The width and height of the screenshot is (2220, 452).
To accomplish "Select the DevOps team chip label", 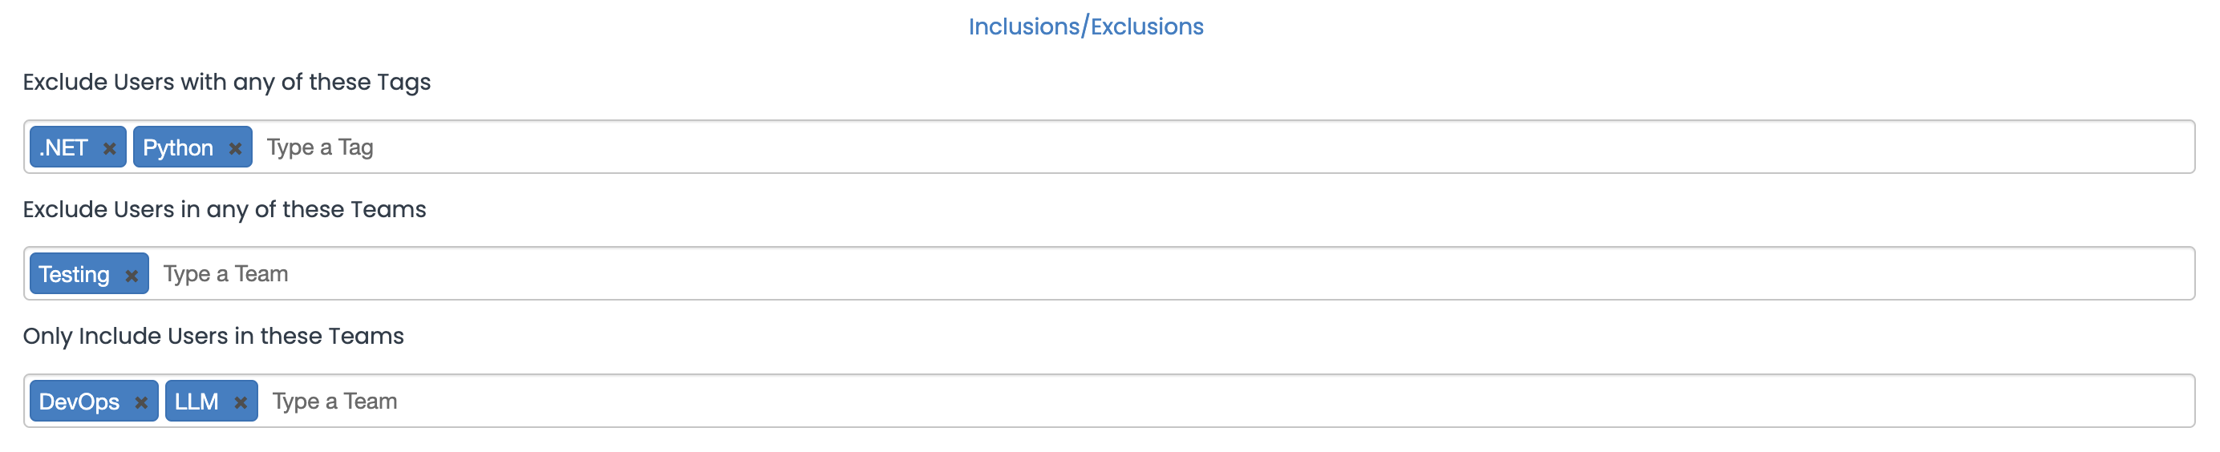I will coord(79,402).
